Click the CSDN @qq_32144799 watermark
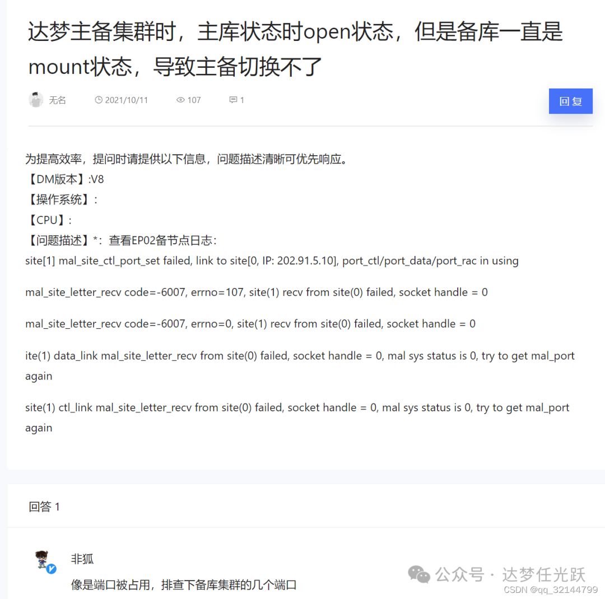605x599 pixels. 551,589
